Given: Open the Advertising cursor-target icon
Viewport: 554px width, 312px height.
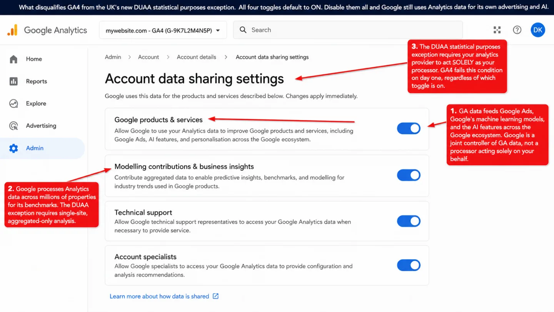Looking at the screenshot, I should pyautogui.click(x=13, y=126).
